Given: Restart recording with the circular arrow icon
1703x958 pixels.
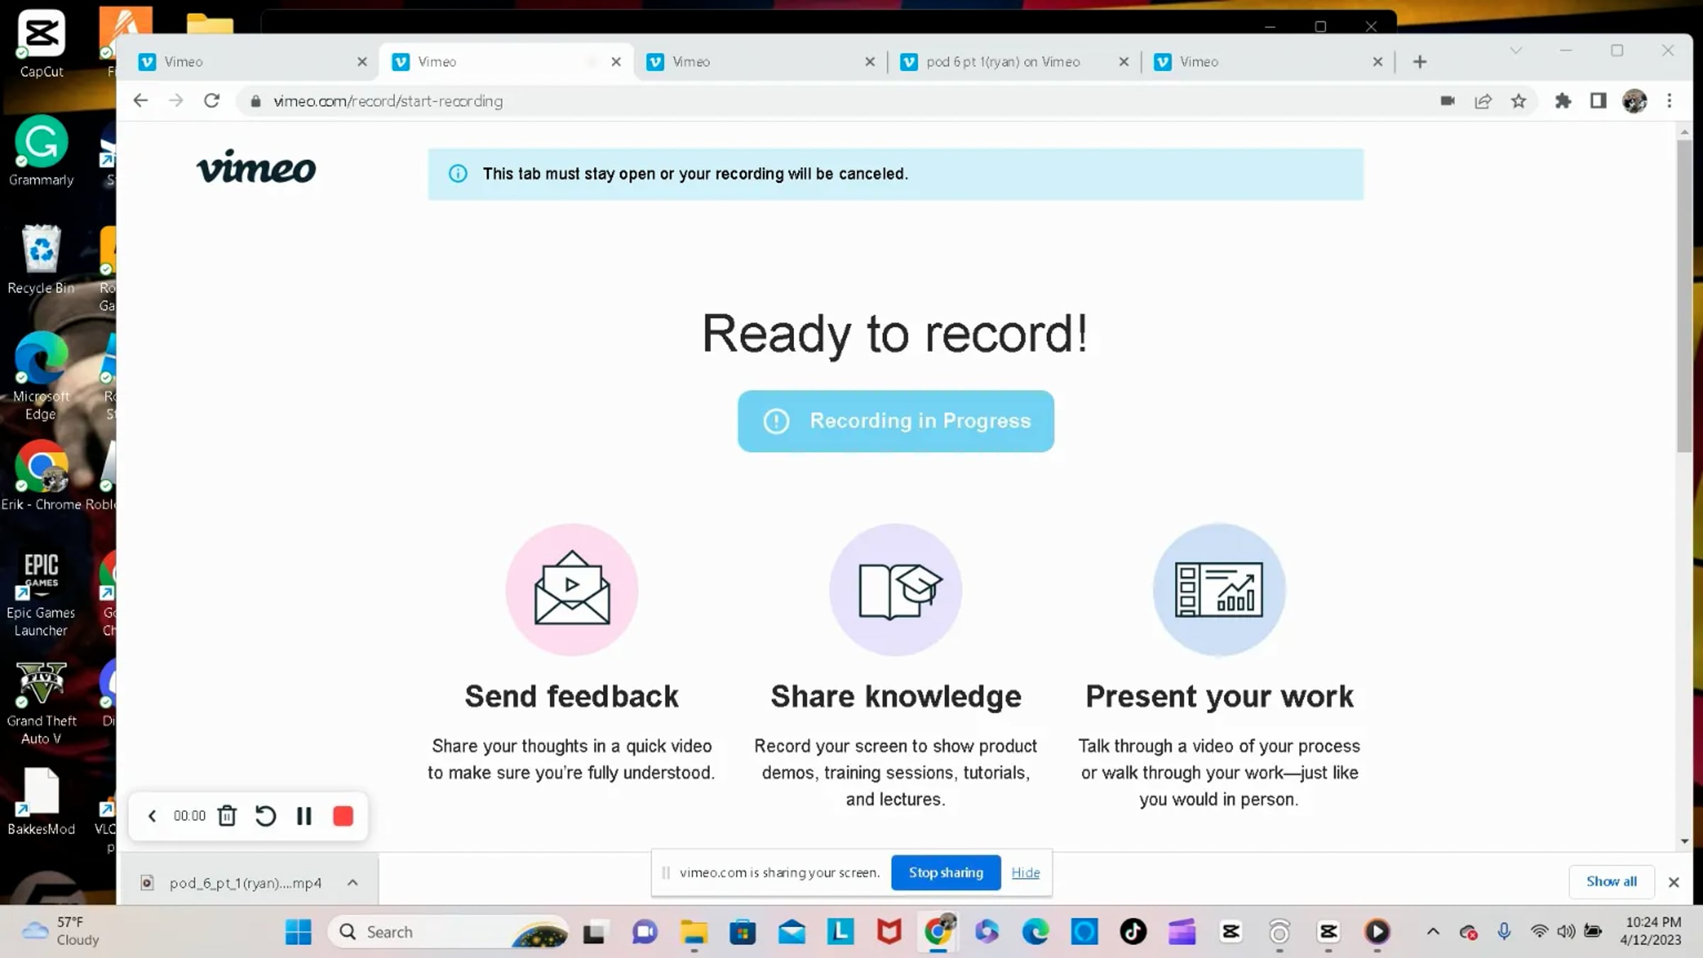Looking at the screenshot, I should pos(265,816).
